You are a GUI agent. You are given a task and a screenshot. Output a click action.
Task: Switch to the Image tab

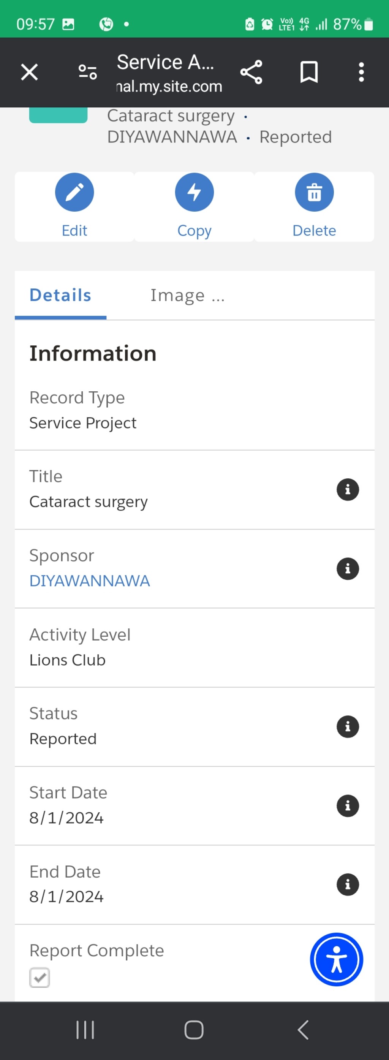pyautogui.click(x=187, y=295)
